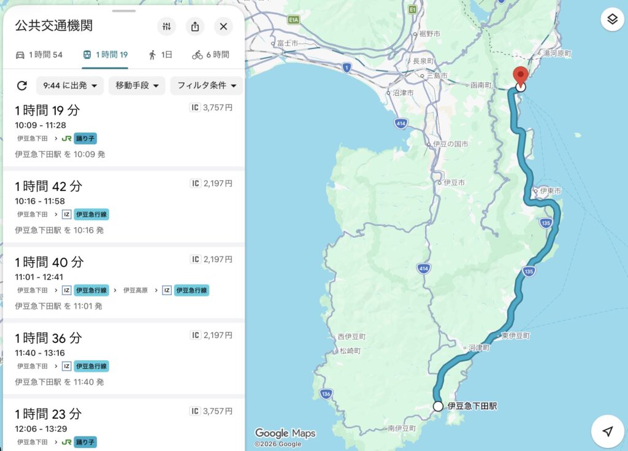The image size is (628, 451).
Task: Click 裾野市 map label
Action: coord(430,34)
